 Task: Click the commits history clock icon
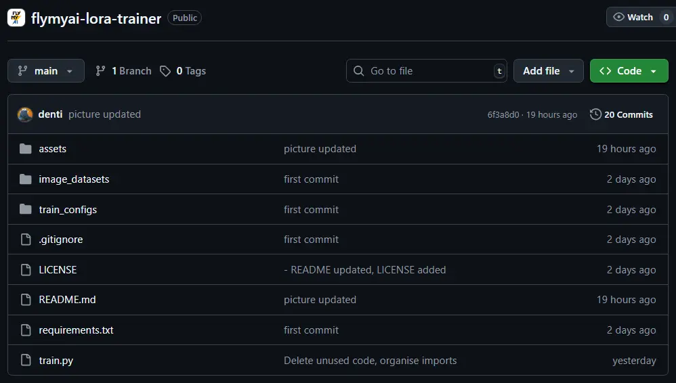click(x=595, y=114)
